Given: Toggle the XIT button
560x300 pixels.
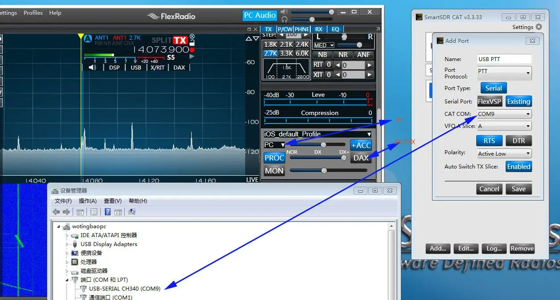Looking at the screenshot, I should 318,75.
